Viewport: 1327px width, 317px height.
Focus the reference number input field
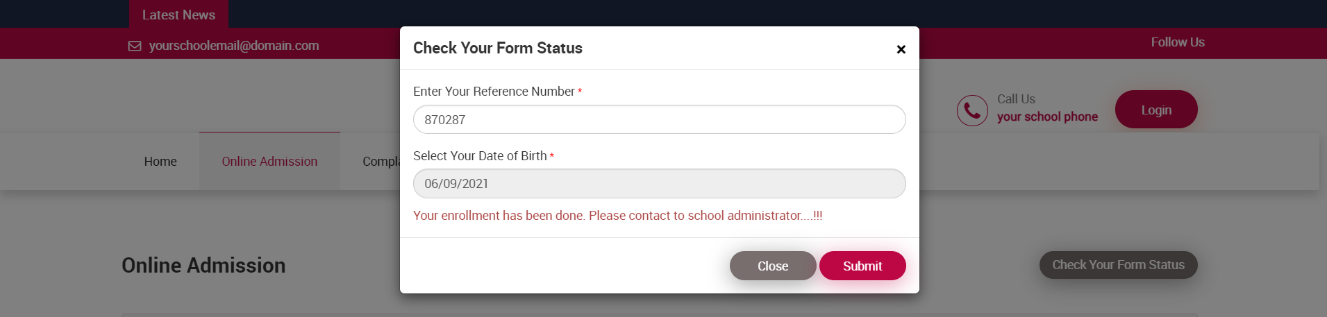click(x=659, y=120)
